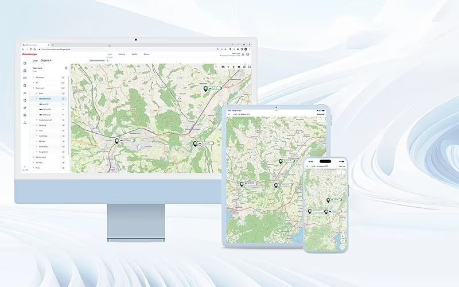Click the hierarchy network icon in left sidebar
Screen dimensions: 459x287
click(25, 123)
